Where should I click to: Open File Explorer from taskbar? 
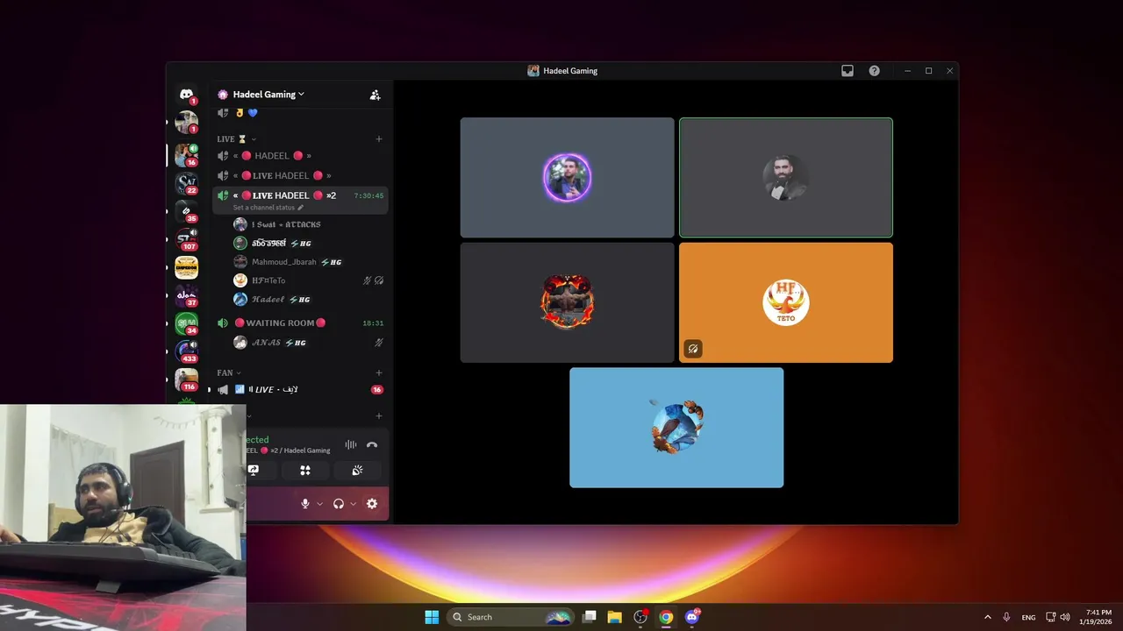tap(614, 617)
